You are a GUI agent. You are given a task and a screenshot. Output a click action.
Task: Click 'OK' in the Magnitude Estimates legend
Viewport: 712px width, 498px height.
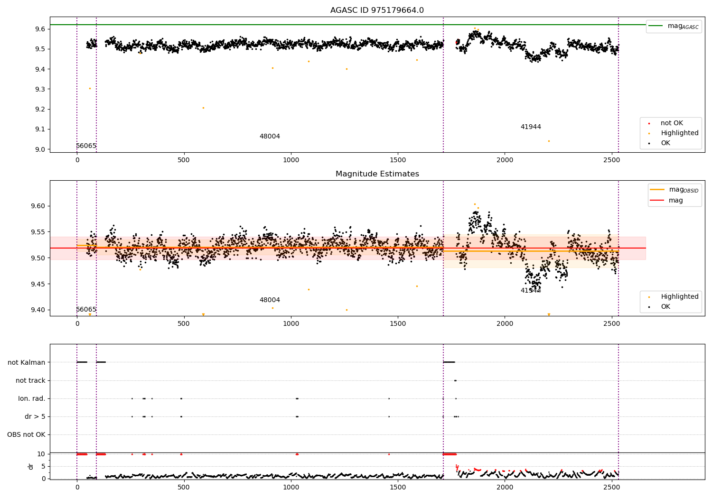665,307
